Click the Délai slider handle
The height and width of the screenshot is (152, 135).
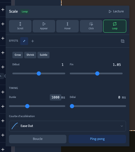[x=72, y=106]
